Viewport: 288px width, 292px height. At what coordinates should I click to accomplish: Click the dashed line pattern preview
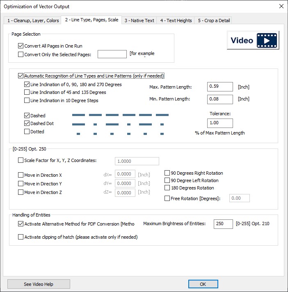click(120, 115)
